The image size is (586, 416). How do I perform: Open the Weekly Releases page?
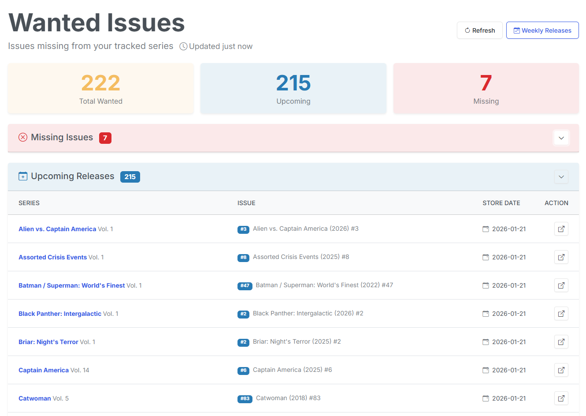pyautogui.click(x=542, y=30)
